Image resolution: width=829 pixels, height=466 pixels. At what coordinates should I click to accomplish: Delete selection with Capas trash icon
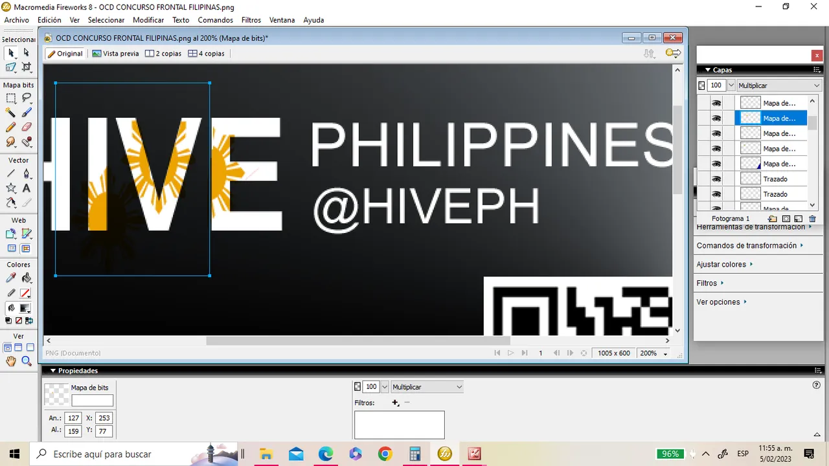point(812,219)
